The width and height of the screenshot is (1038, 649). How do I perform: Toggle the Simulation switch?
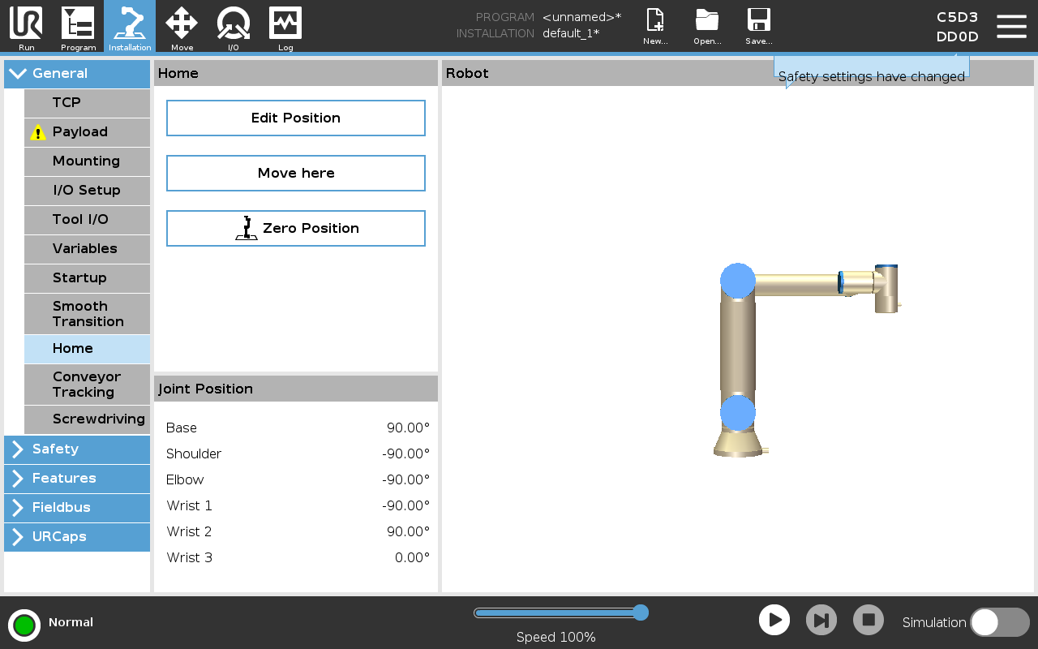(x=999, y=622)
